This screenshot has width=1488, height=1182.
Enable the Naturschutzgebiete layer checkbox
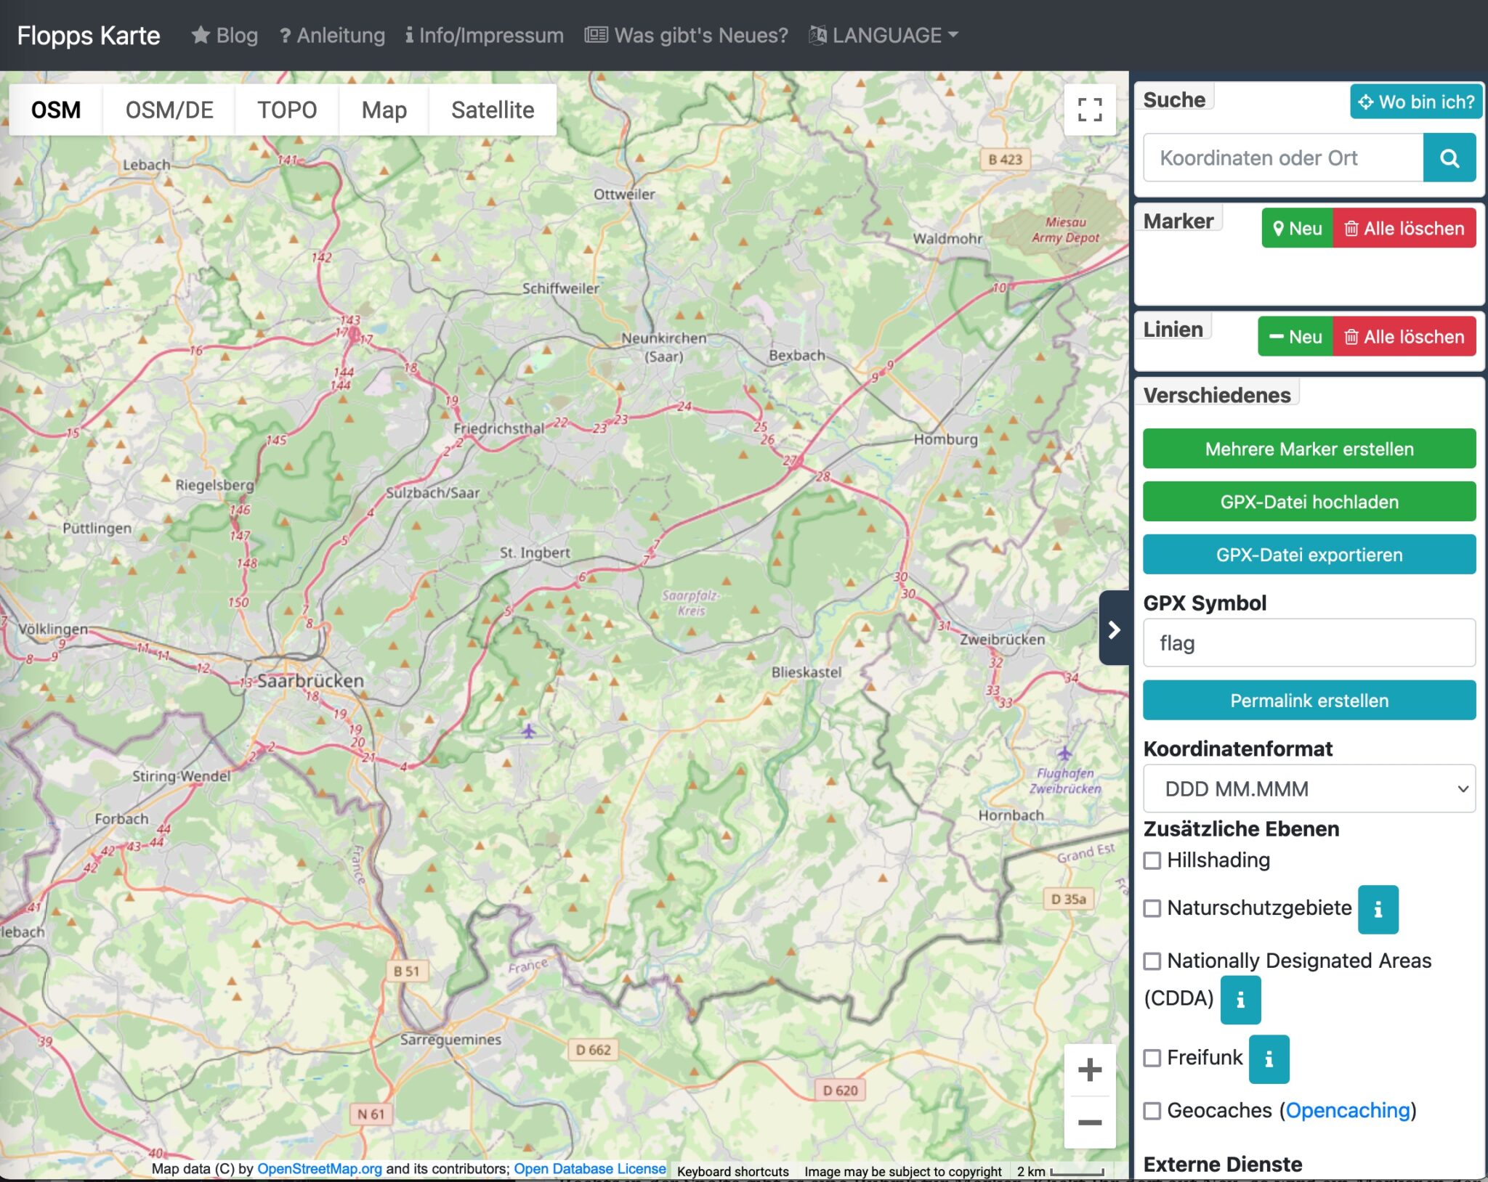pyautogui.click(x=1152, y=908)
